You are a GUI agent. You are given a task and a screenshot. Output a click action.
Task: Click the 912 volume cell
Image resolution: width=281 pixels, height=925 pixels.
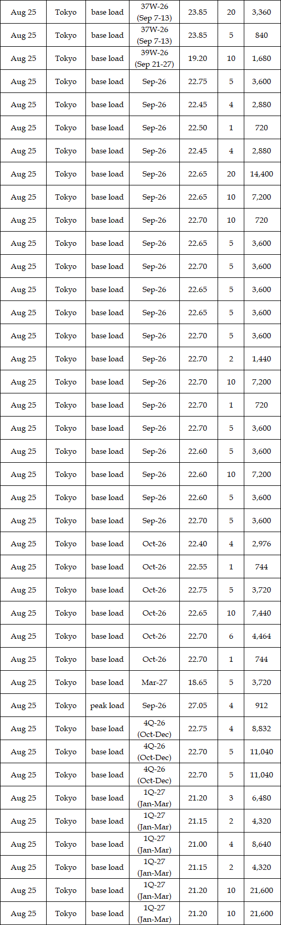click(262, 705)
